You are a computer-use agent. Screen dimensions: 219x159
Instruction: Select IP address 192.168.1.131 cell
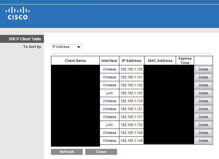(131, 117)
